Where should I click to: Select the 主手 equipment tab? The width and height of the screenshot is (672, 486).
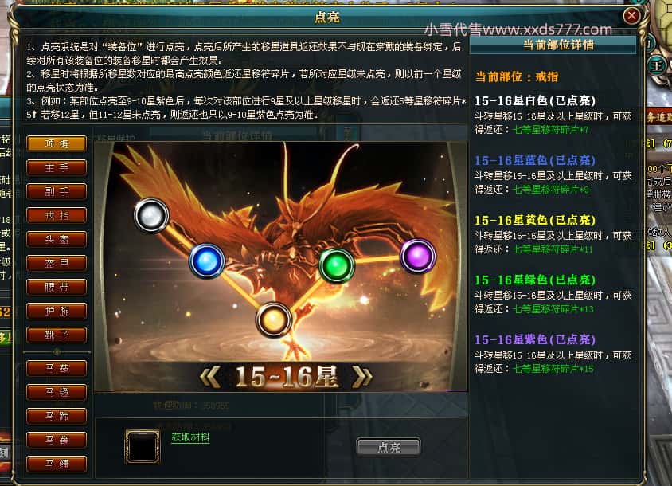[x=57, y=168]
